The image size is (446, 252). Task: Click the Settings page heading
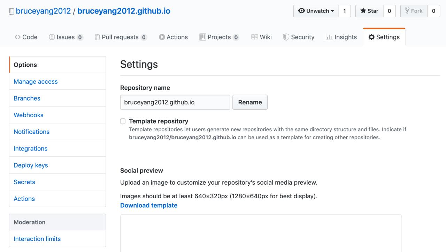point(139,64)
